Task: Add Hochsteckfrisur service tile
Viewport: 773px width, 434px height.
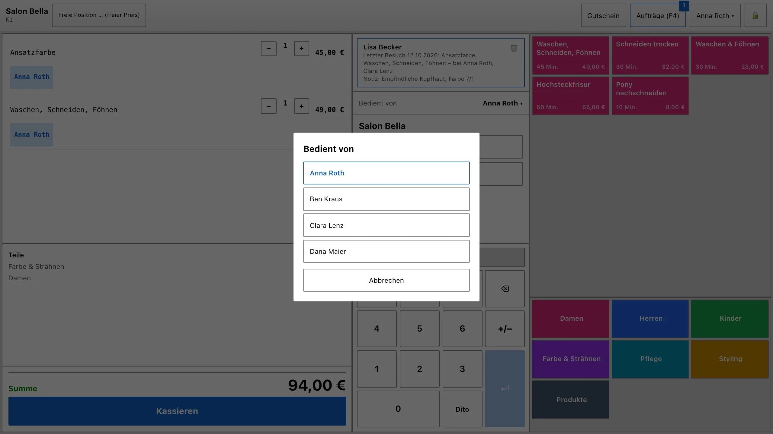Action: coord(570,96)
